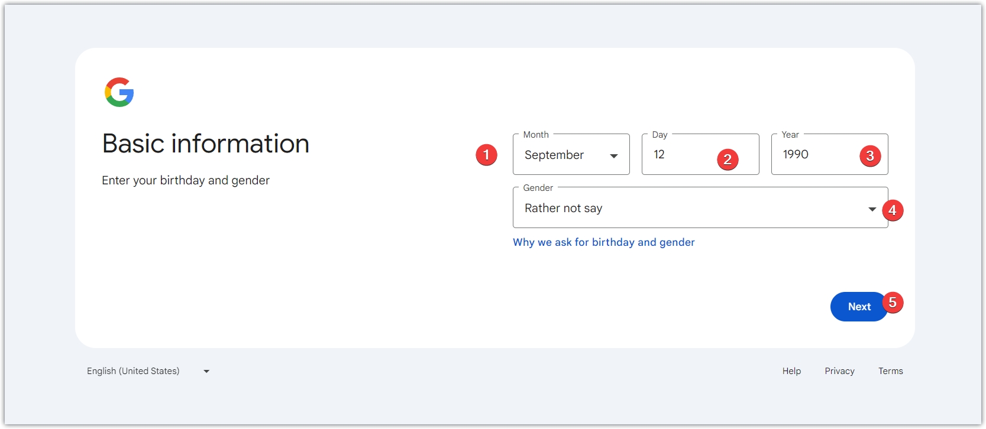Image resolution: width=986 pixels, height=429 pixels.
Task: Open Why we ask for birthday and gender
Action: 603,242
